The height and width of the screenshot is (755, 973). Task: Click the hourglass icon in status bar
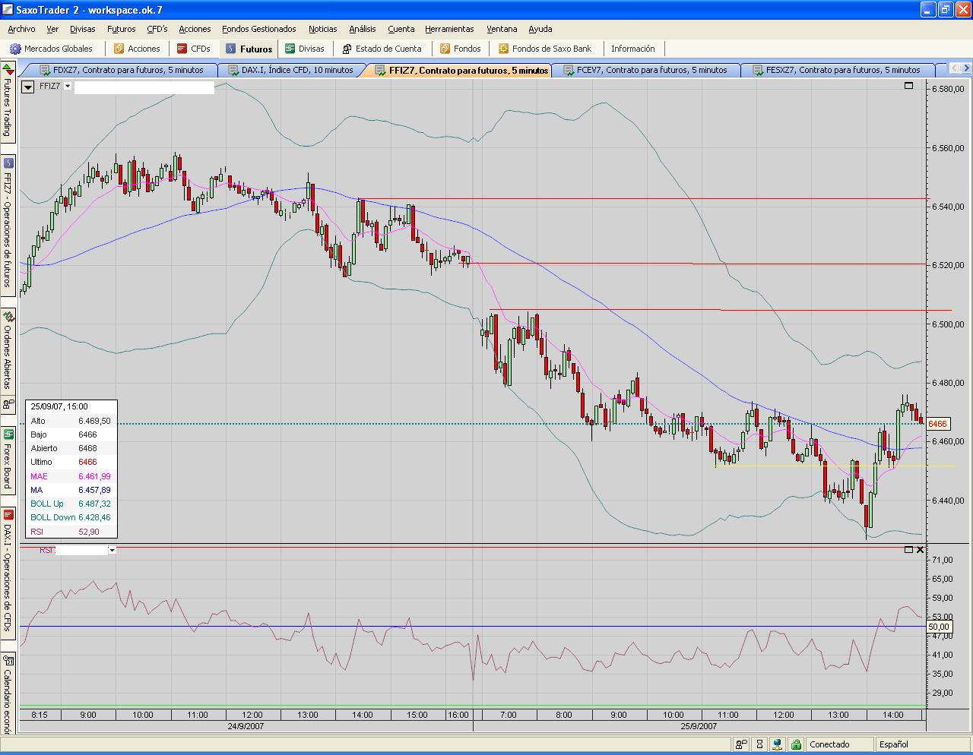759,744
